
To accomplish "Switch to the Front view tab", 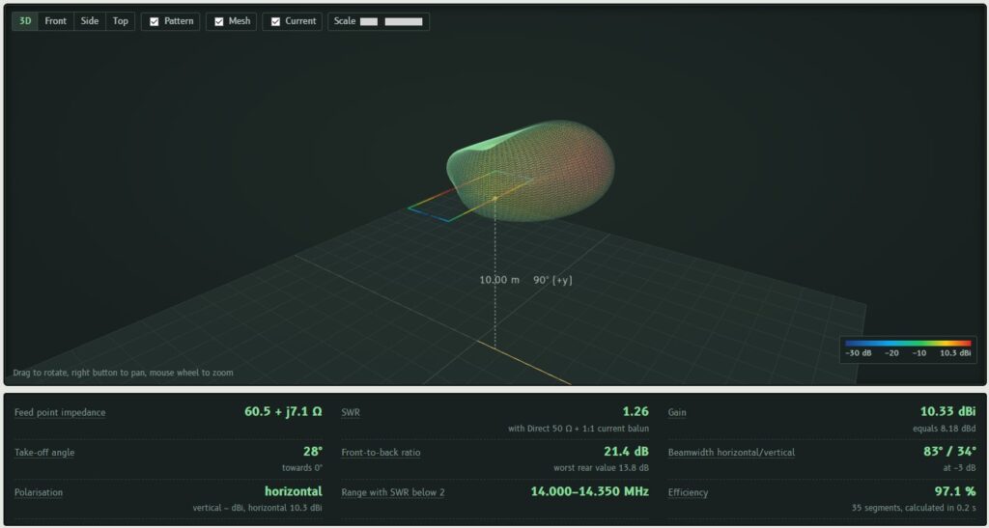I will [55, 21].
